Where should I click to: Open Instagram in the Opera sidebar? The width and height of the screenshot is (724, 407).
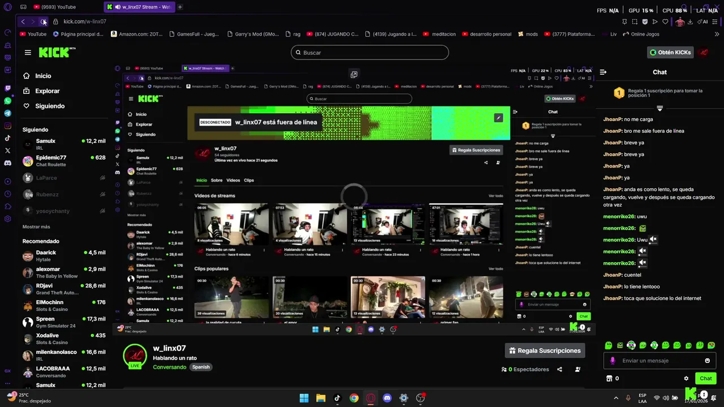tap(7, 125)
